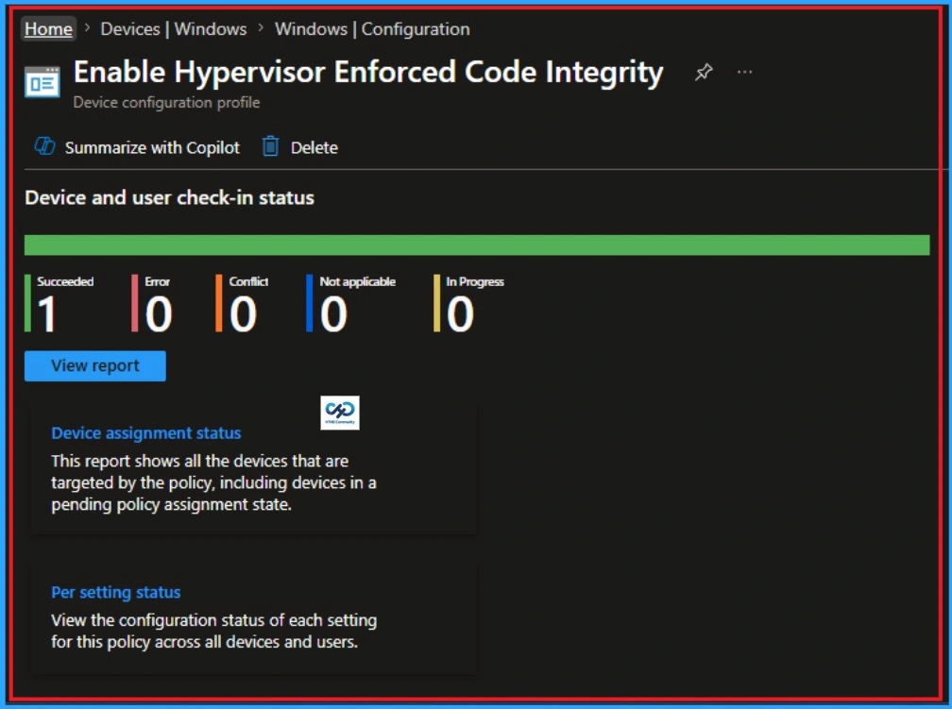Image resolution: width=952 pixels, height=709 pixels.
Task: Click the green check-in status bar
Action: [x=477, y=245]
